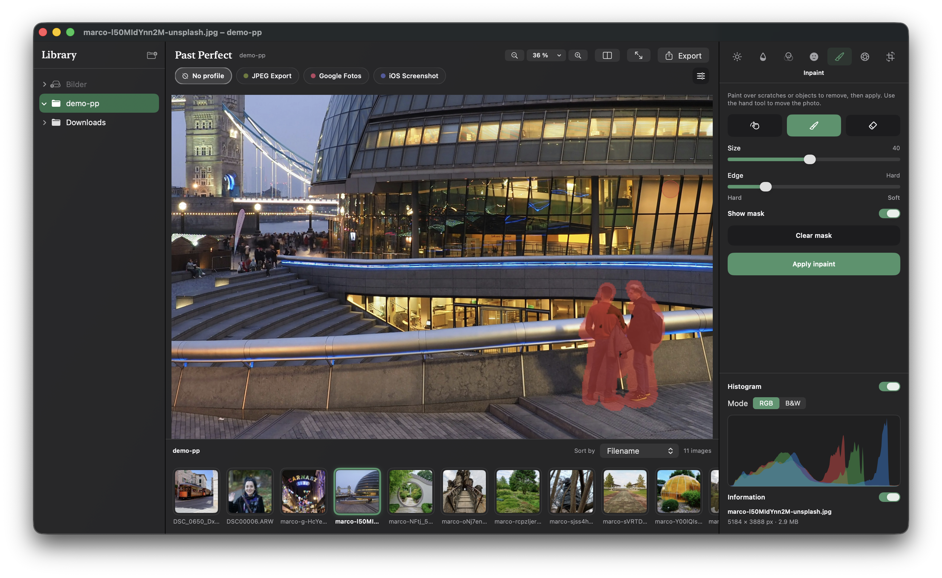
Task: Click the Export button
Action: point(683,56)
